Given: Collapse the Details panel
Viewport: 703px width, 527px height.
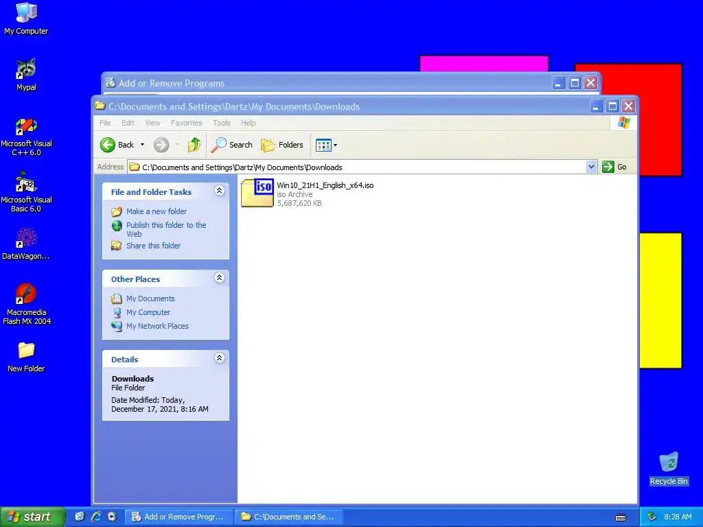Looking at the screenshot, I should [x=219, y=358].
